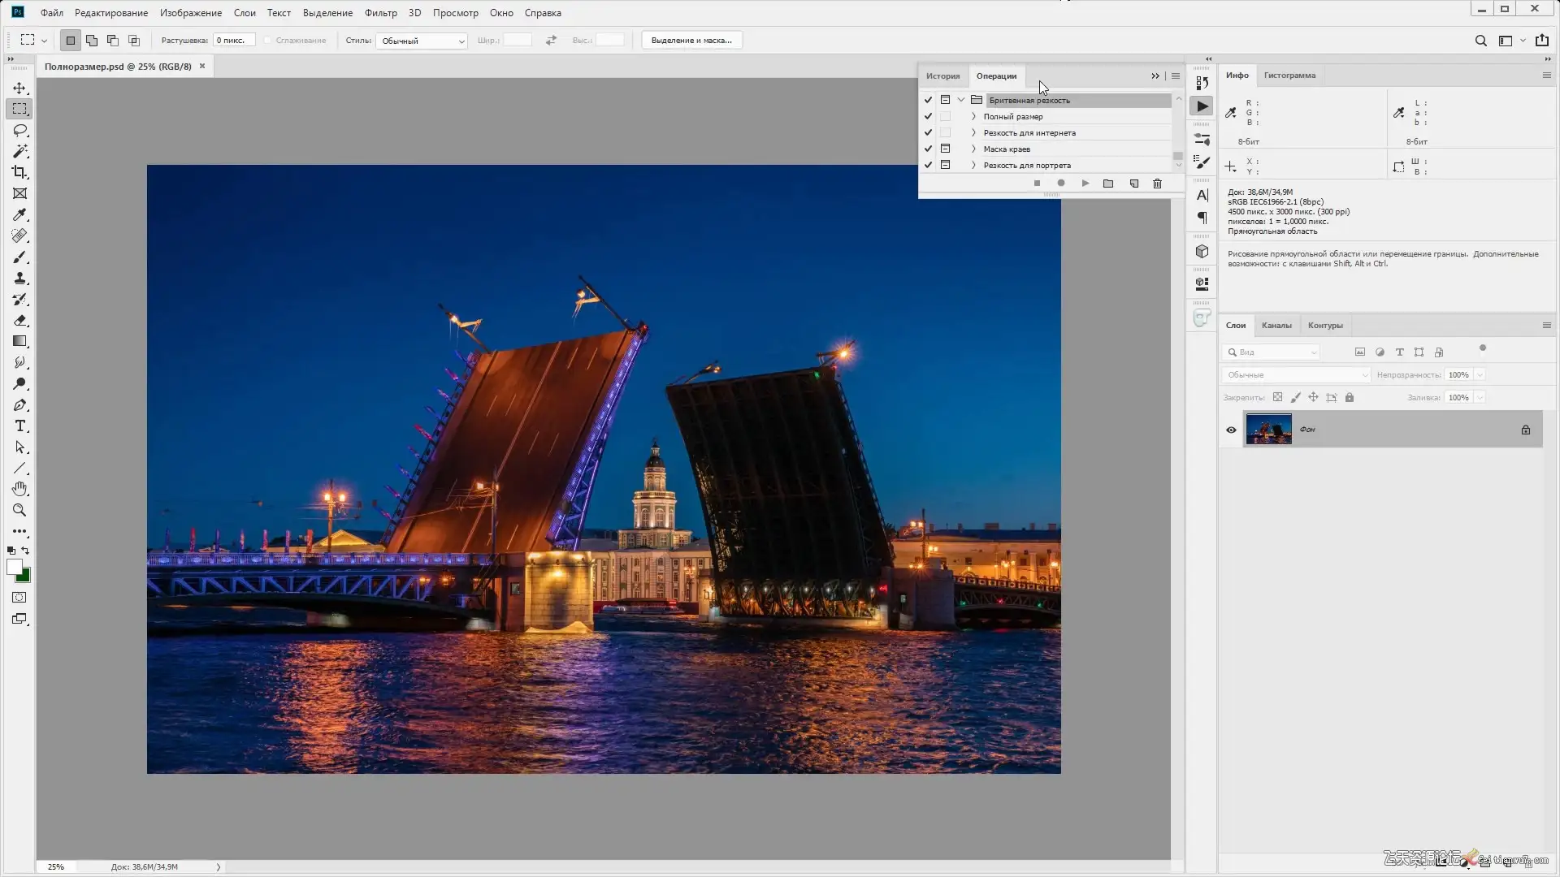Image resolution: width=1560 pixels, height=877 pixels.
Task: Select the Hand tool
Action: (19, 489)
